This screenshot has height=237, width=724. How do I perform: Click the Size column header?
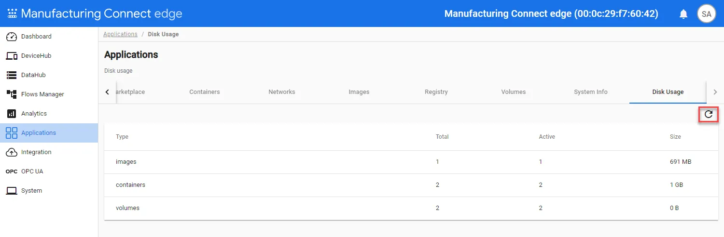[675, 137]
